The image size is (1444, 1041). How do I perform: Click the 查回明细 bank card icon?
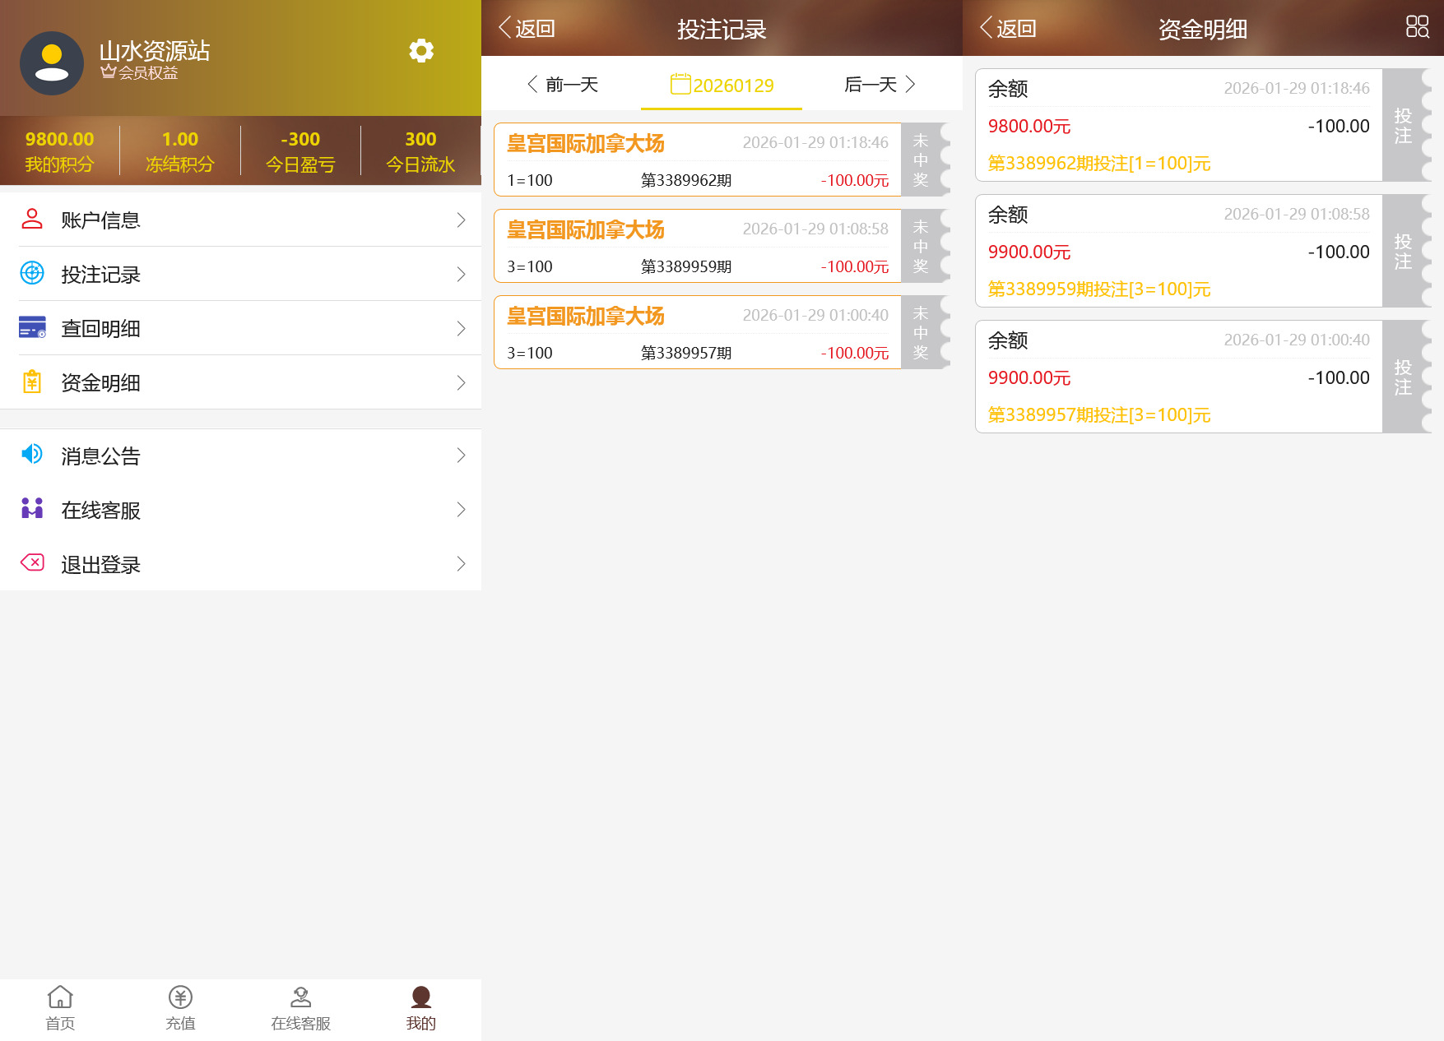[x=32, y=326]
